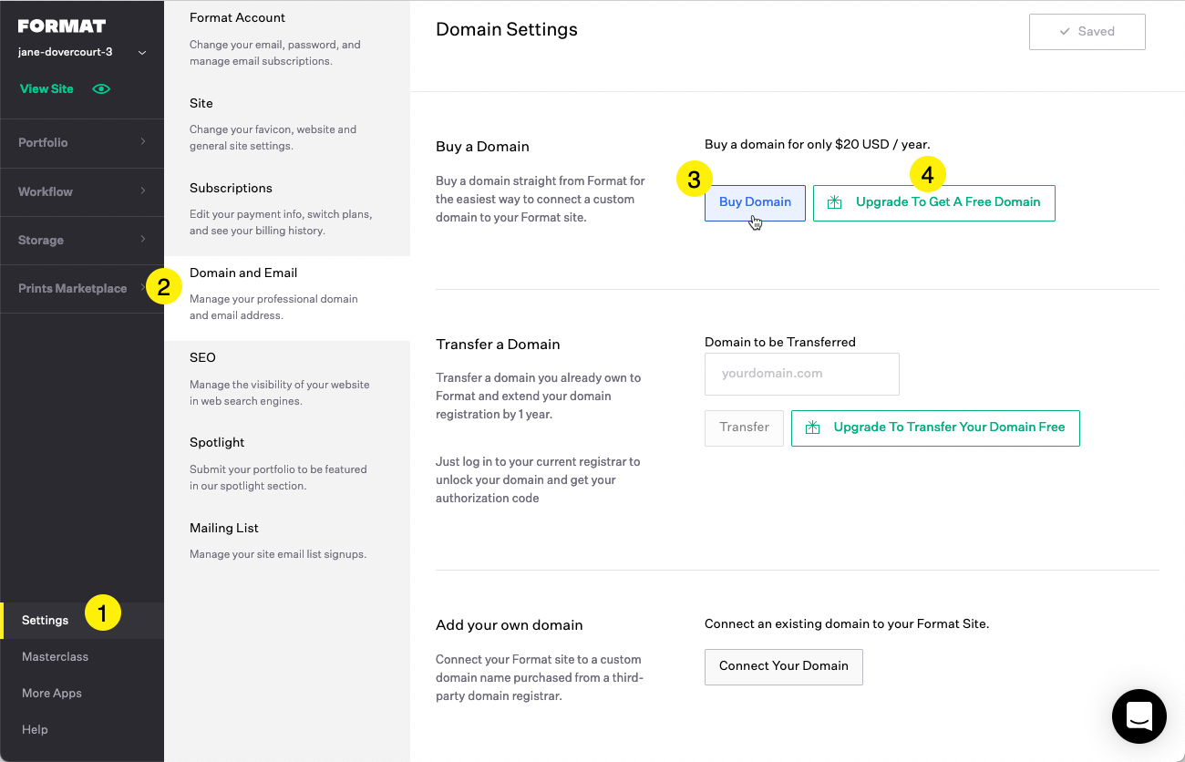Viewport: 1185px width, 762px height.
Task: Click the Buy a Domain heading
Action: click(x=483, y=147)
